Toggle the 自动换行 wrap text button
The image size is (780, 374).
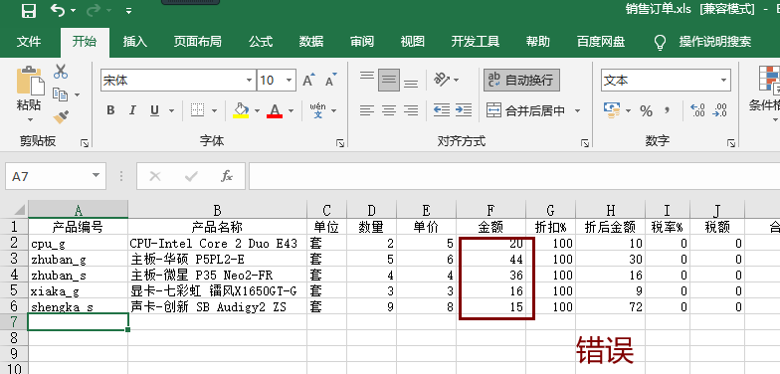click(521, 80)
